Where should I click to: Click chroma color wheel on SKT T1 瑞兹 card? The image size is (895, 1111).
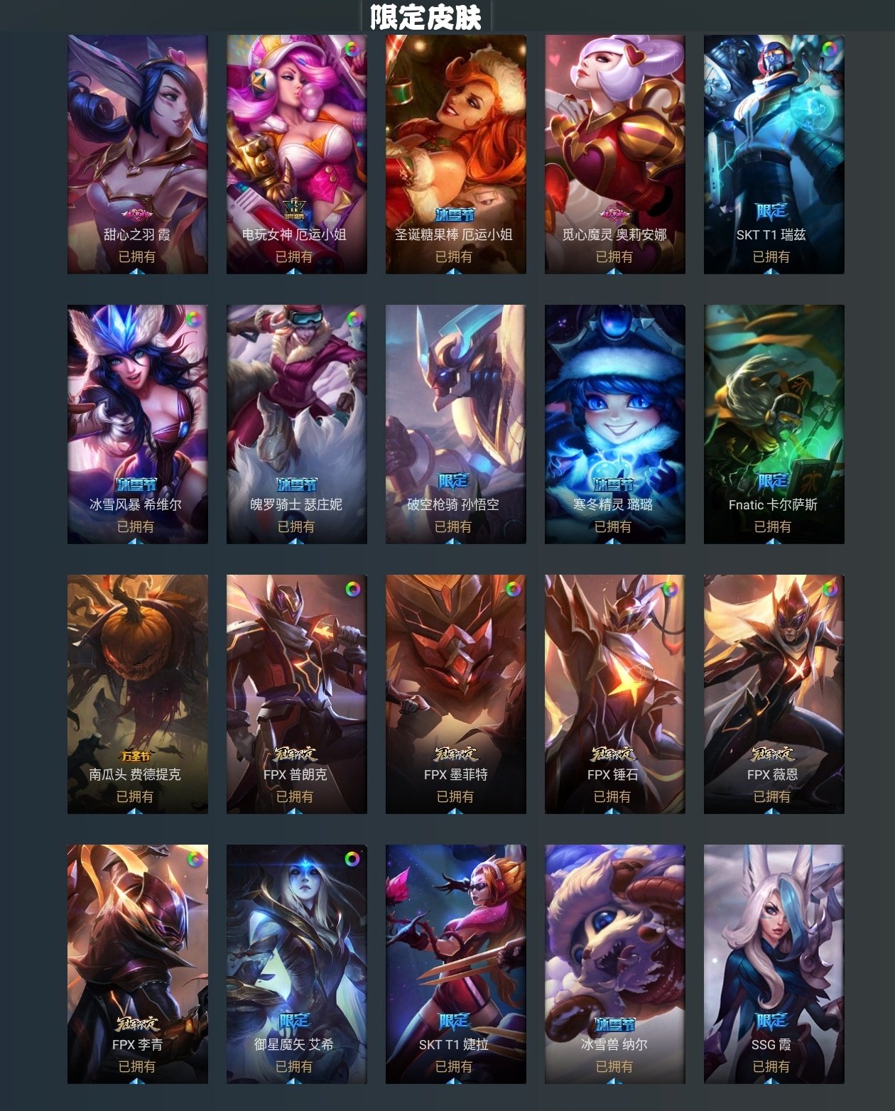coord(829,49)
